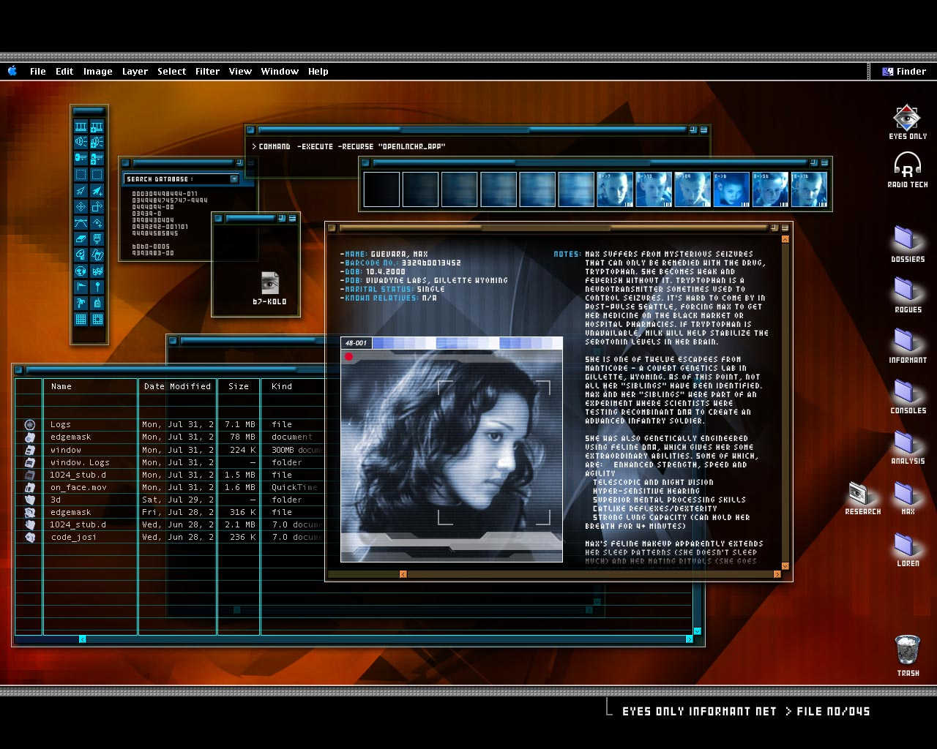
Task: Select the square-with-arrow transform tool
Action: click(x=97, y=206)
